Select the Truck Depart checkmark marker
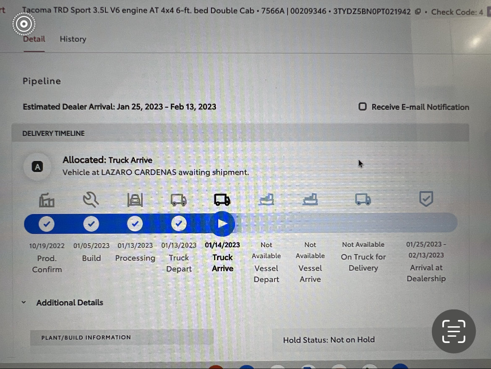The width and height of the screenshot is (491, 369). click(x=179, y=224)
